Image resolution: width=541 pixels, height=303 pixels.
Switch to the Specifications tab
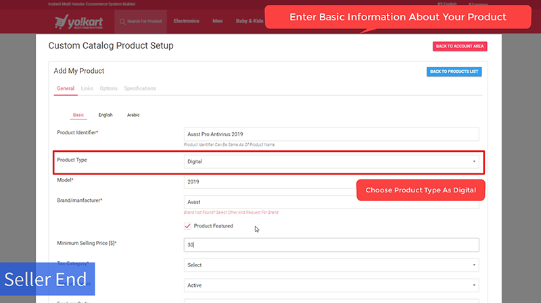(x=140, y=88)
